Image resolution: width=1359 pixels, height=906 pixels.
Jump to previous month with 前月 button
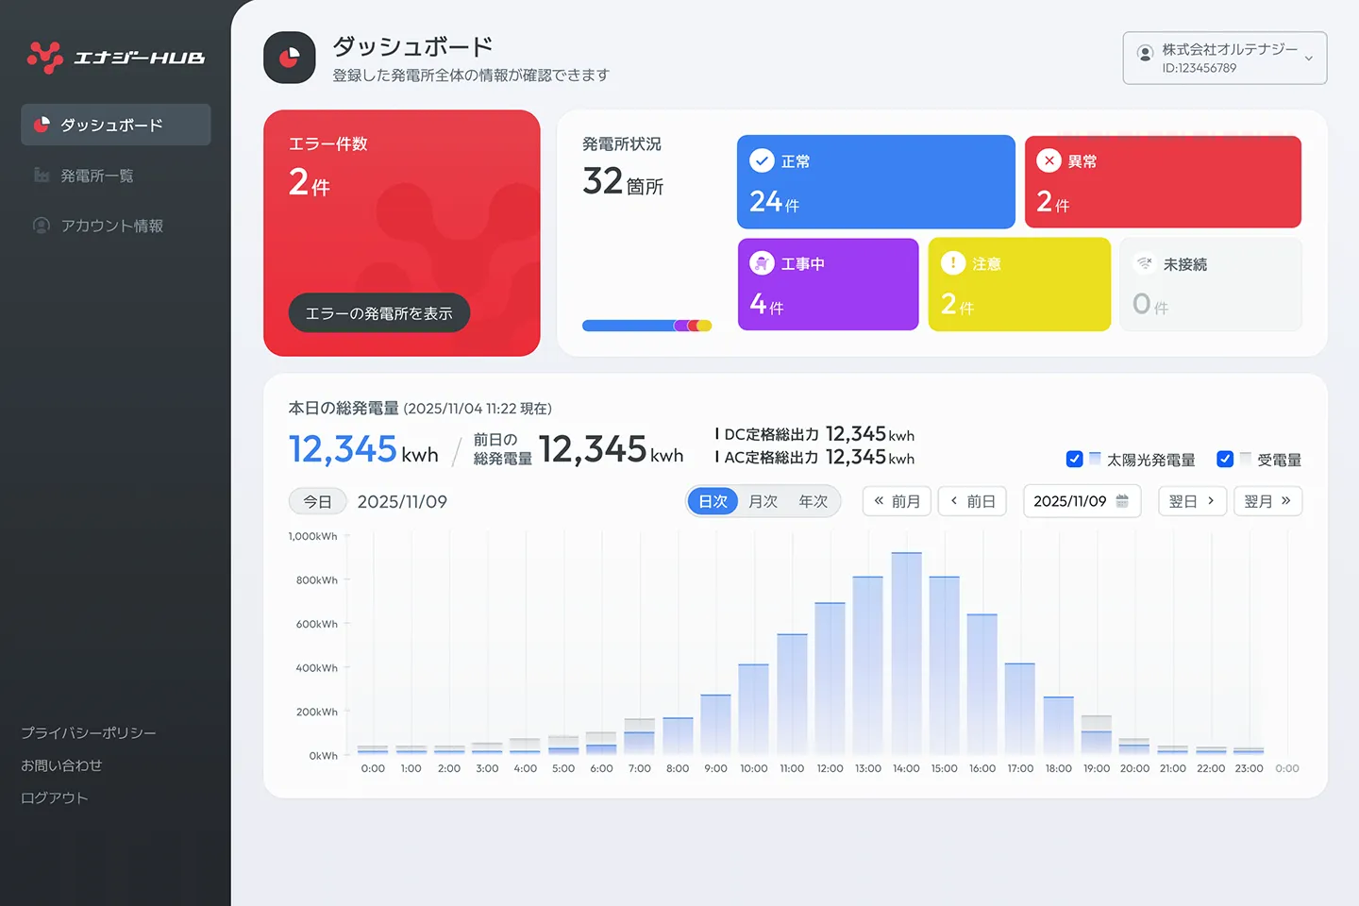pos(897,501)
